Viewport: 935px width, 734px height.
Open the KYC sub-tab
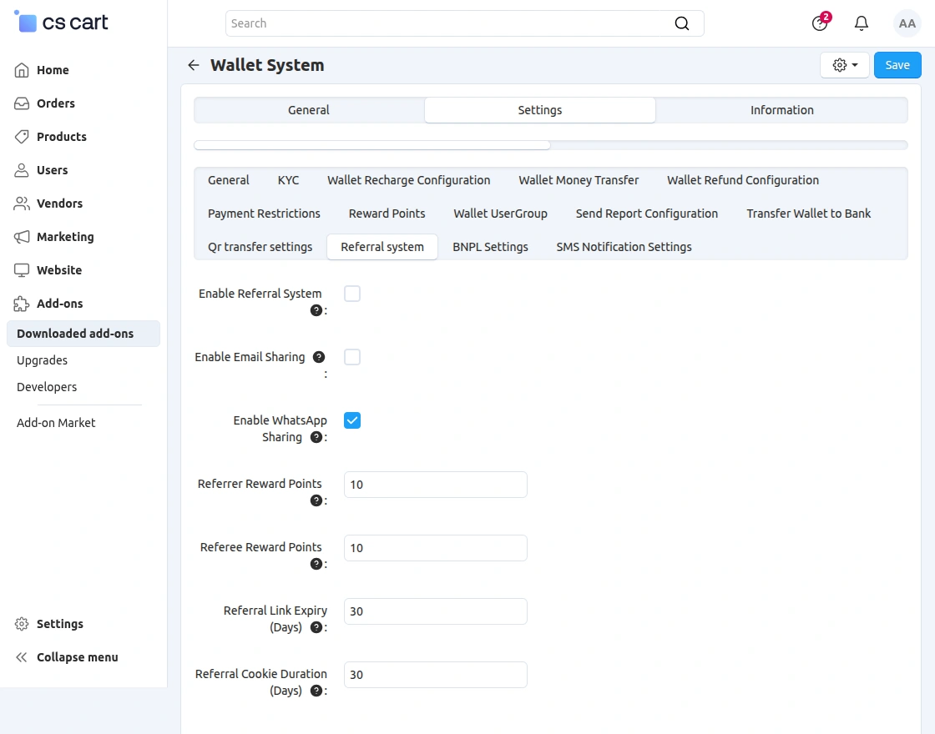tap(289, 180)
